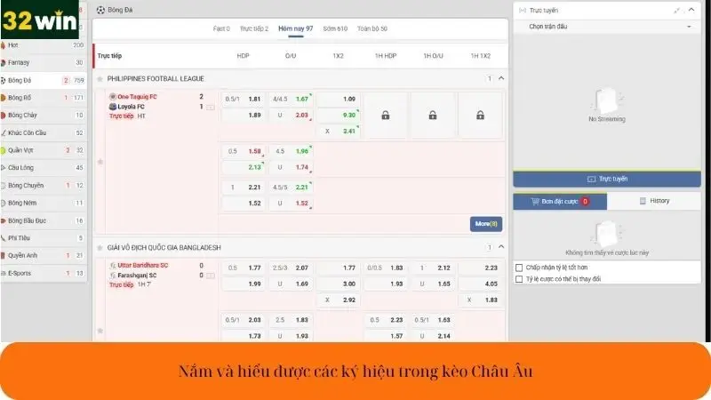This screenshot has width=711, height=400.
Task: Open the History tab
Action: point(654,201)
